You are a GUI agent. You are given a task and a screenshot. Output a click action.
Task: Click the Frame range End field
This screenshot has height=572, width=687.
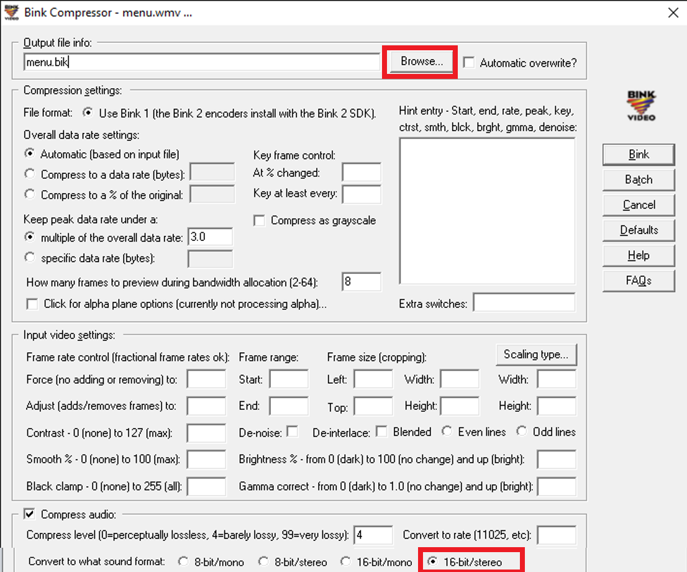(x=289, y=406)
